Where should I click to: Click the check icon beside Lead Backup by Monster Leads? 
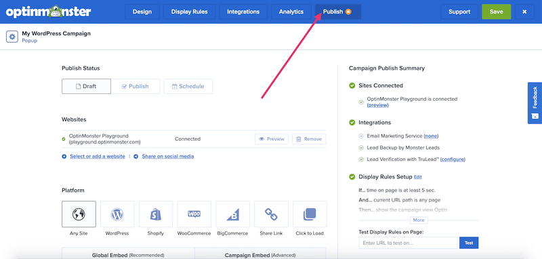(x=361, y=147)
